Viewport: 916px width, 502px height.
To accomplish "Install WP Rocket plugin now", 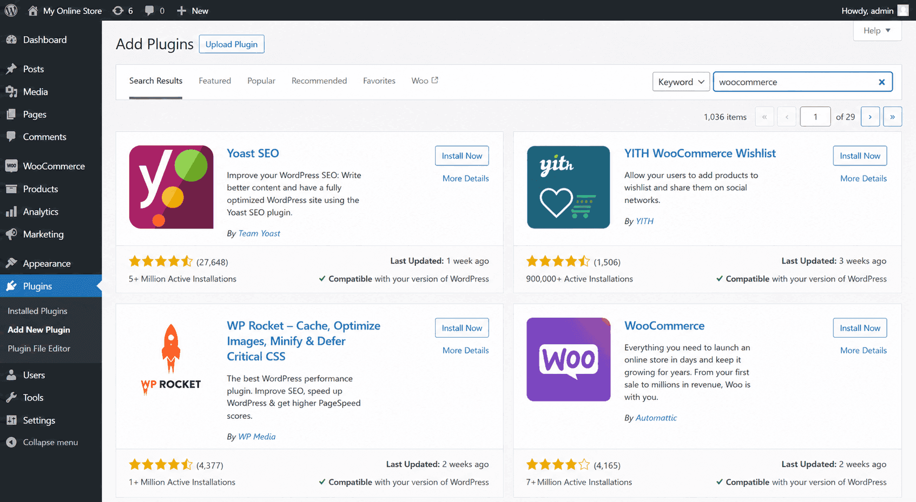I will 462,328.
